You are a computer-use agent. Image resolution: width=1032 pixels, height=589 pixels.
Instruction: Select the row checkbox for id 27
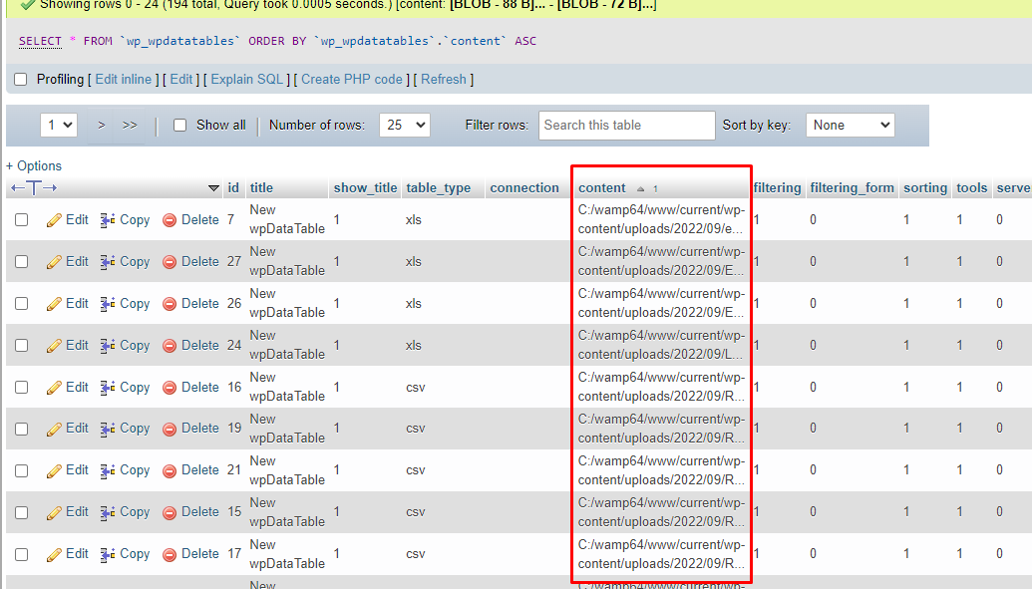point(22,262)
